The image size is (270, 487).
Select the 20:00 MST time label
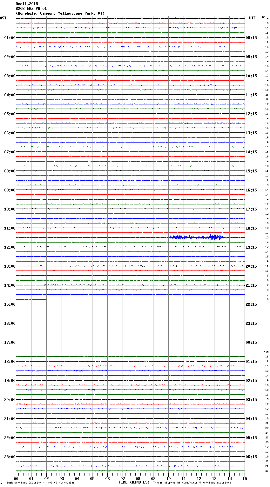[x=10, y=400]
